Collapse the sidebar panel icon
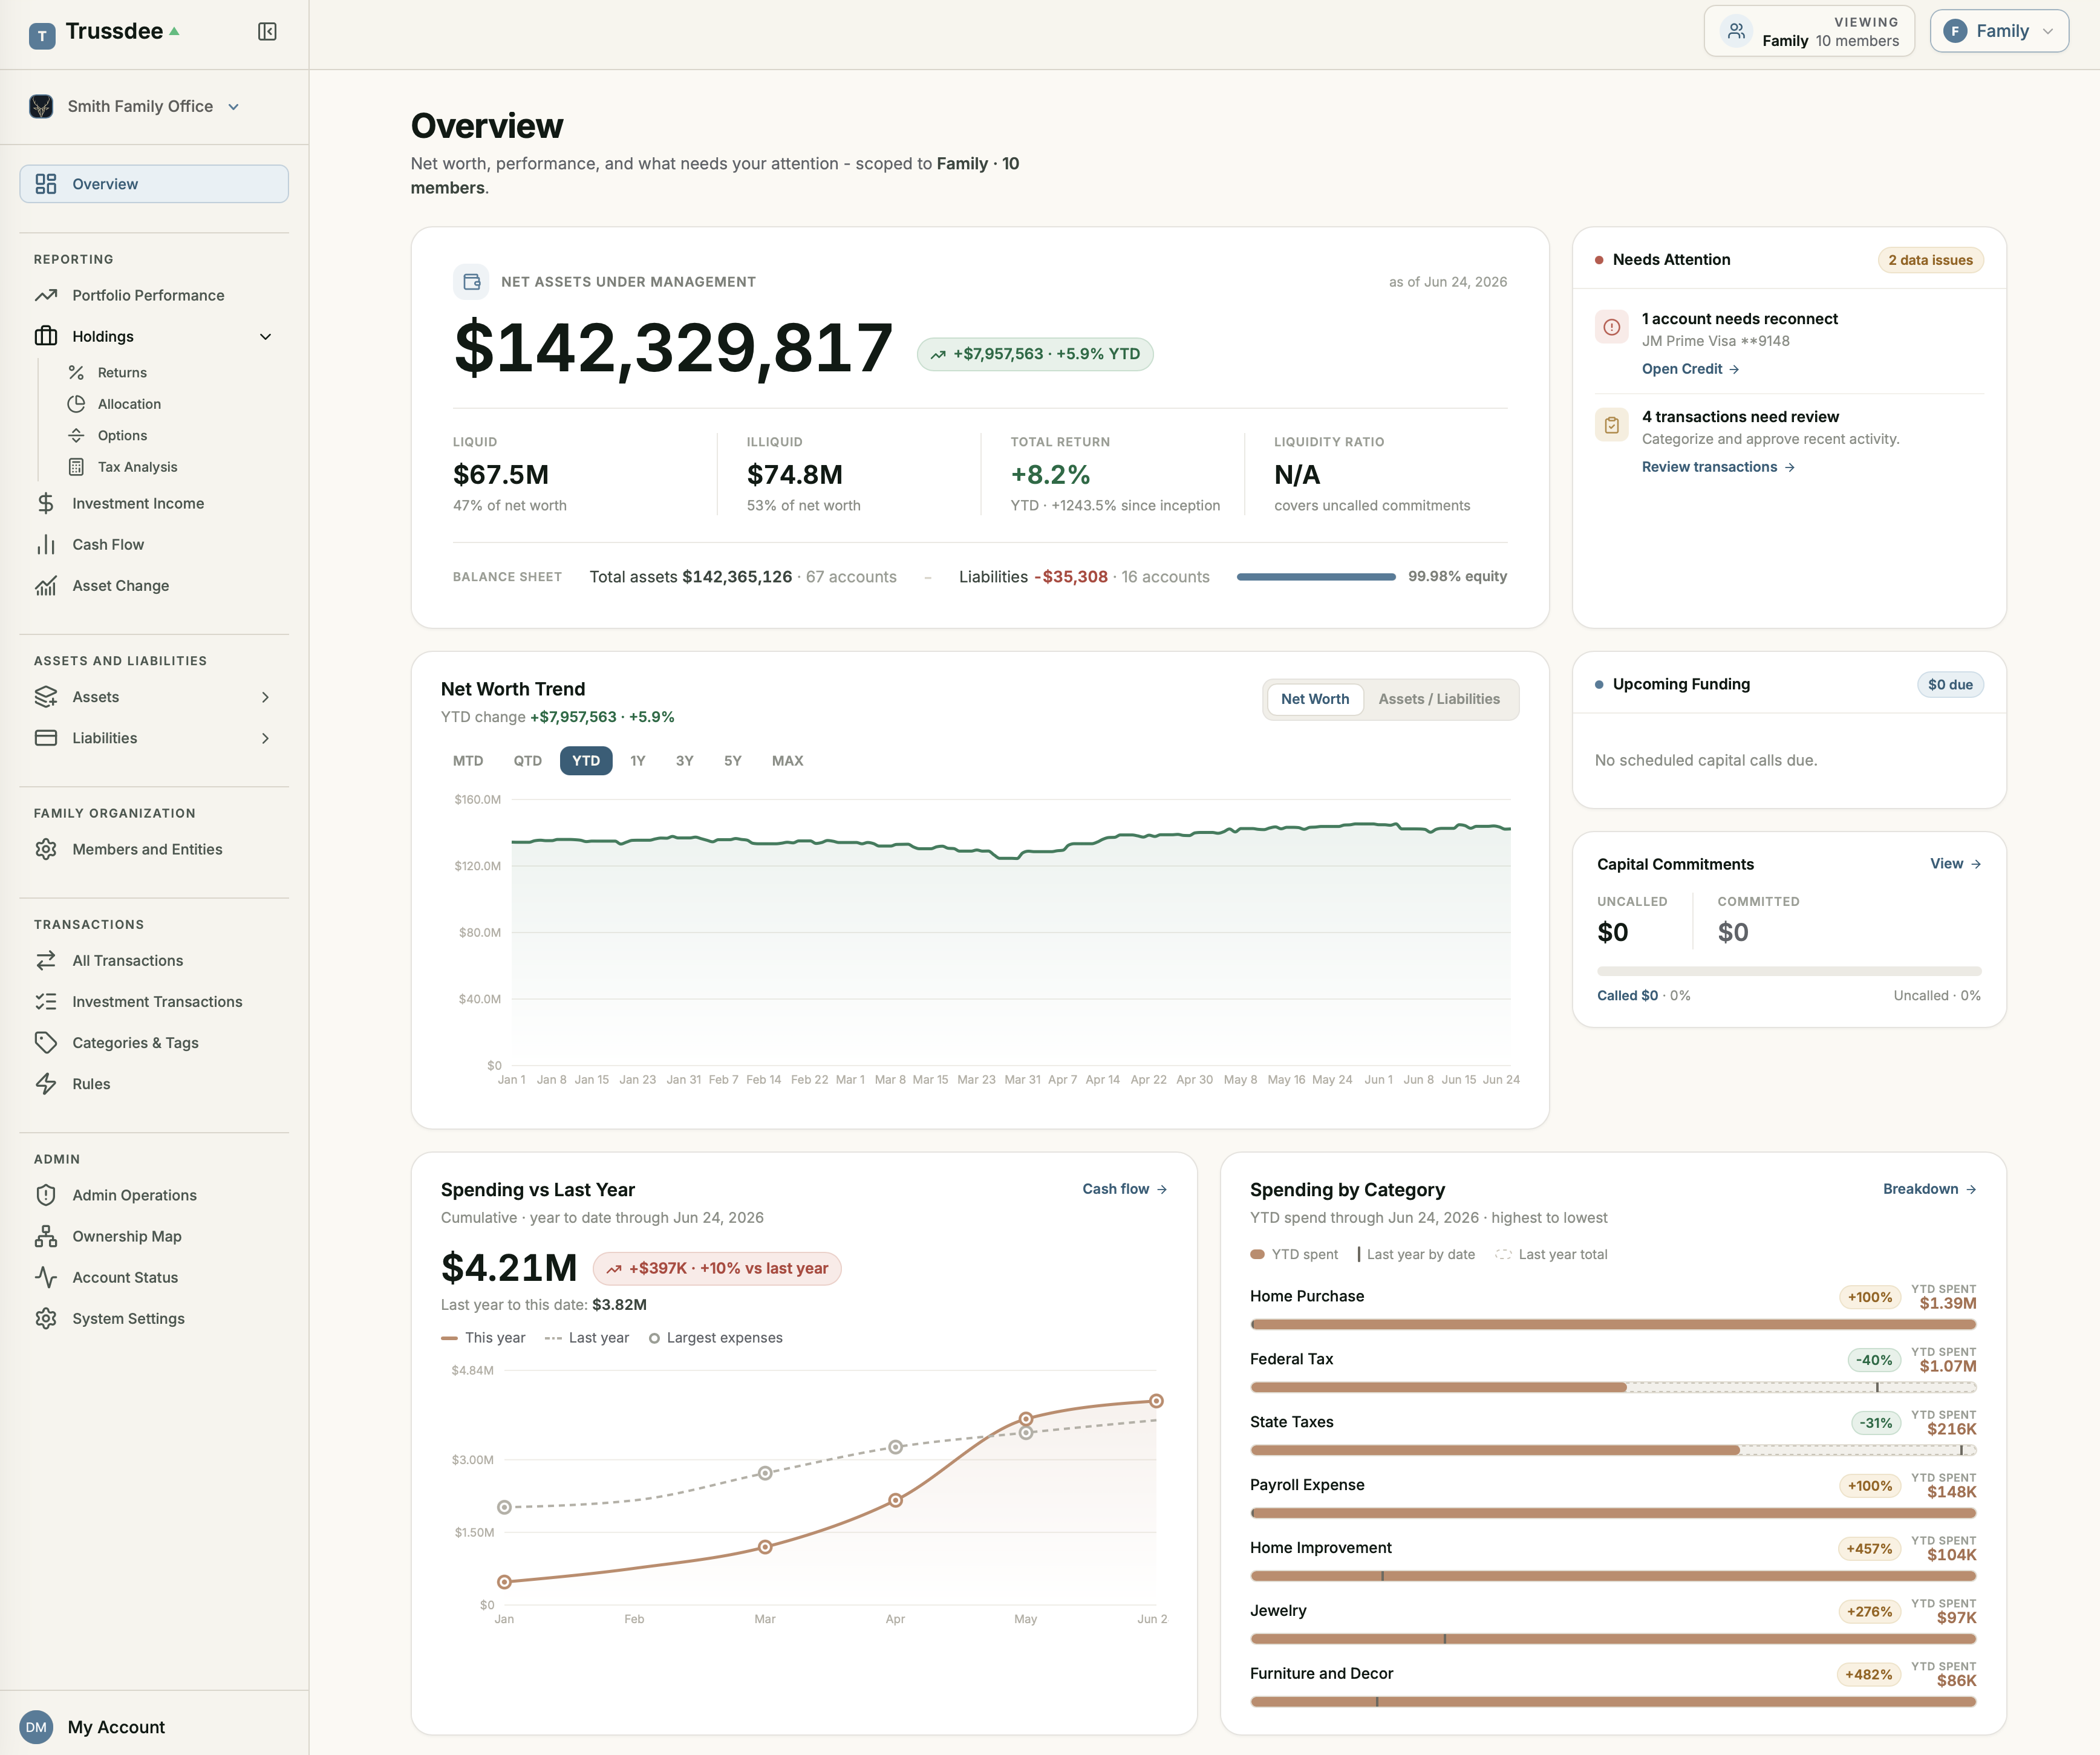Viewport: 2100px width, 1755px height. point(267,32)
